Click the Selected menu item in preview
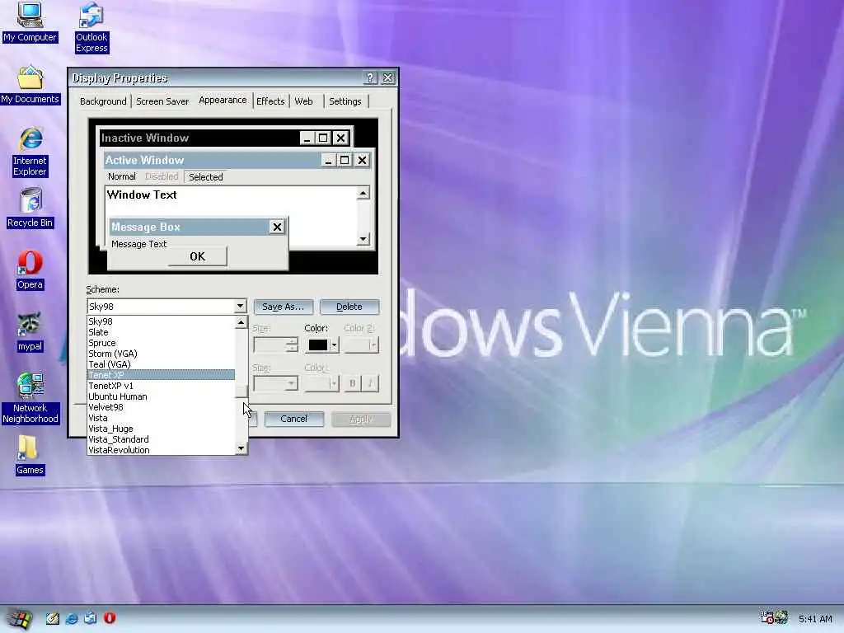This screenshot has height=633, width=844. point(205,177)
